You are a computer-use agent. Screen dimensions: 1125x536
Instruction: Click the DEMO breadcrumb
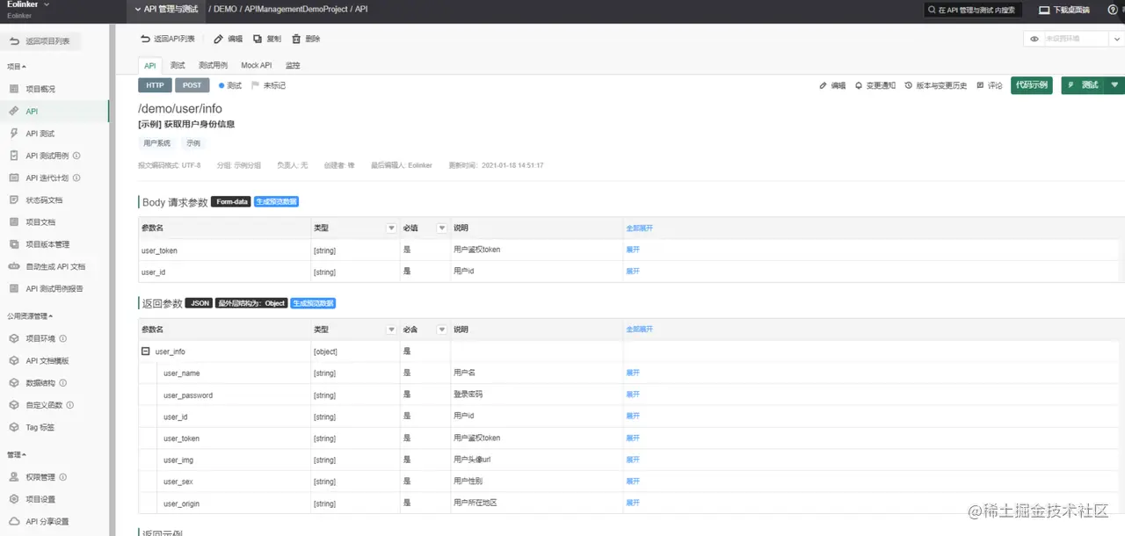pos(226,8)
